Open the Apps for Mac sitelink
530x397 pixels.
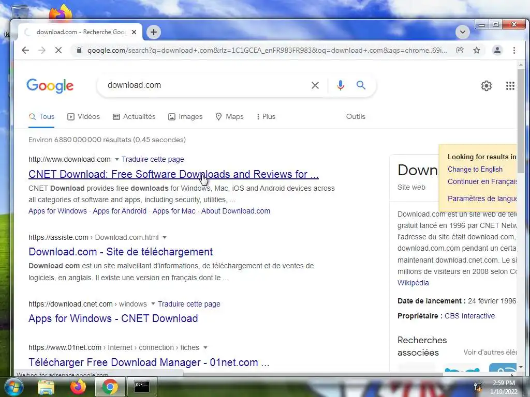point(174,211)
